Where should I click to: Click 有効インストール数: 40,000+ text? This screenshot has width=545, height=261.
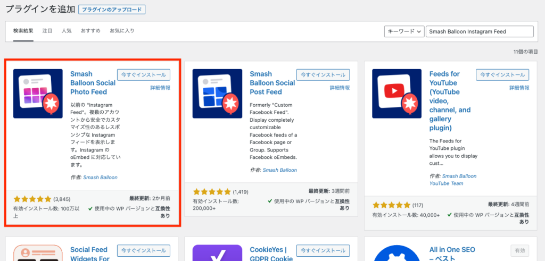pos(407,215)
